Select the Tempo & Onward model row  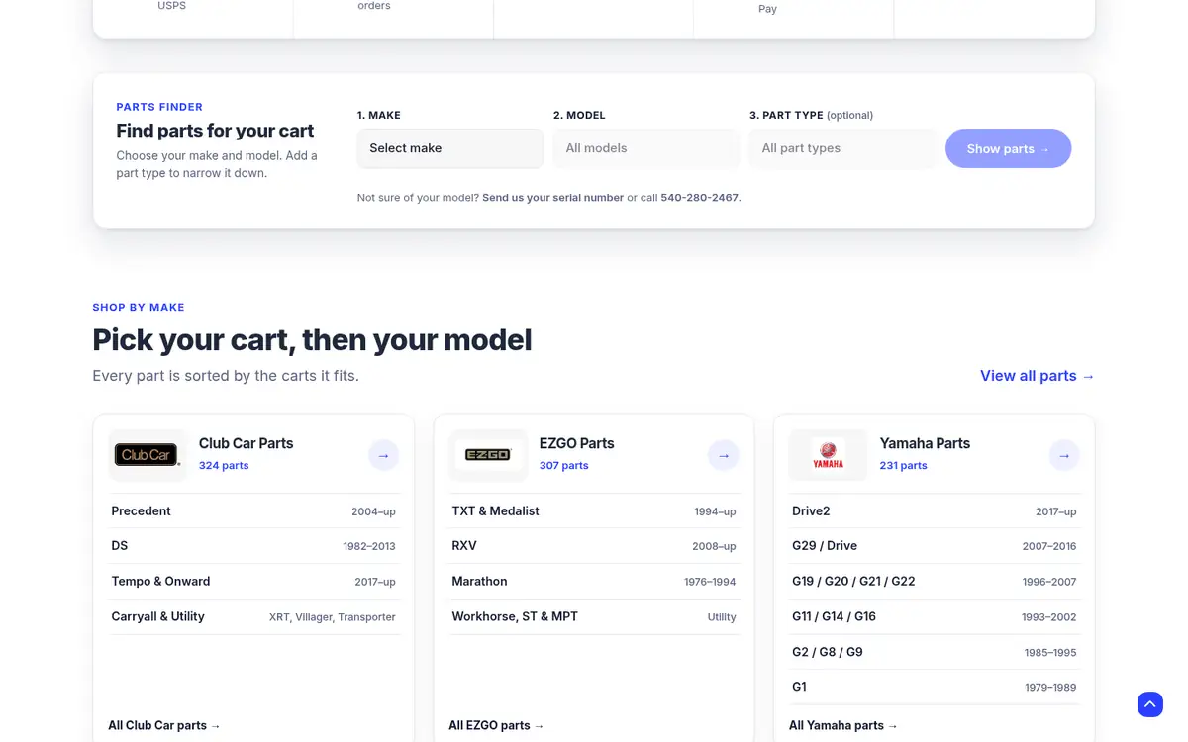[254, 582]
